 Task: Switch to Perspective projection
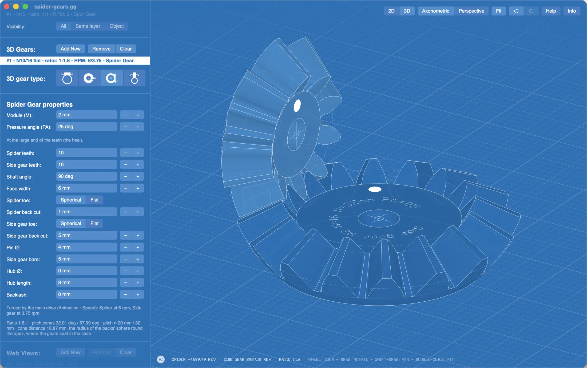click(x=471, y=11)
